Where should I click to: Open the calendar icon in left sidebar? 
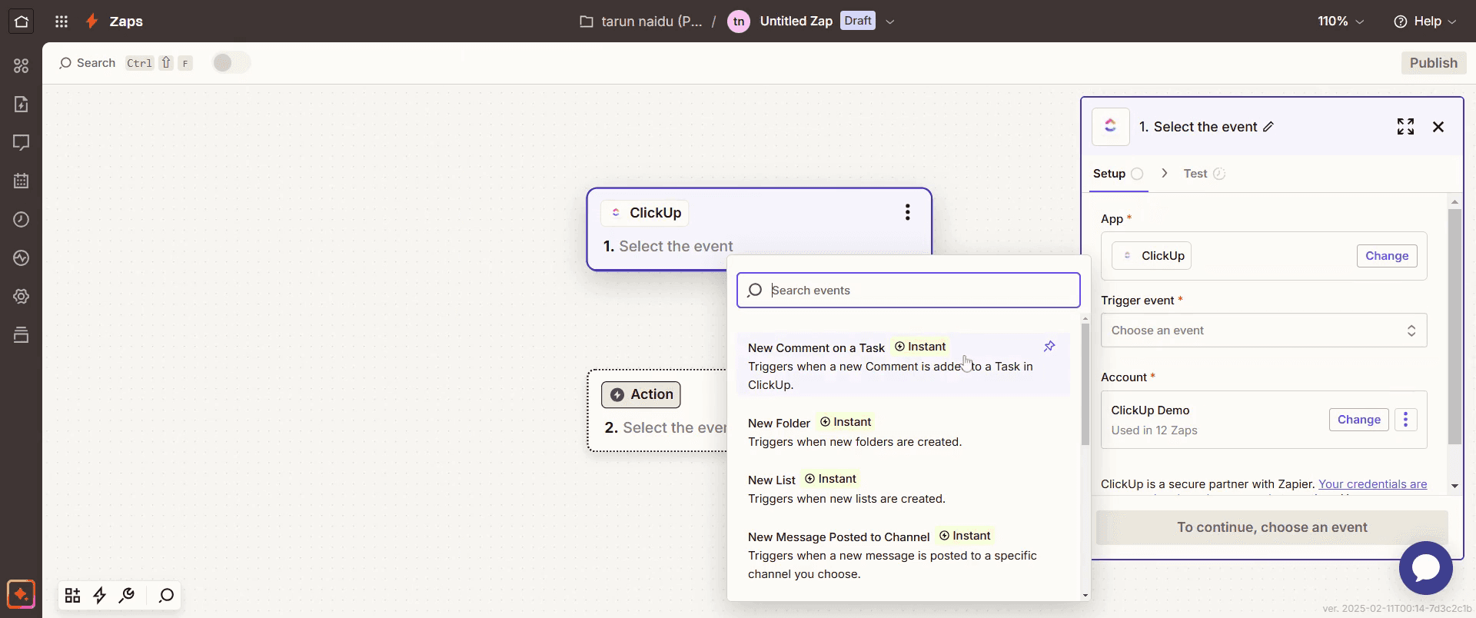[22, 181]
